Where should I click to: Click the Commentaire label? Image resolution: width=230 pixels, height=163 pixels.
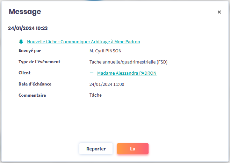[32, 95]
